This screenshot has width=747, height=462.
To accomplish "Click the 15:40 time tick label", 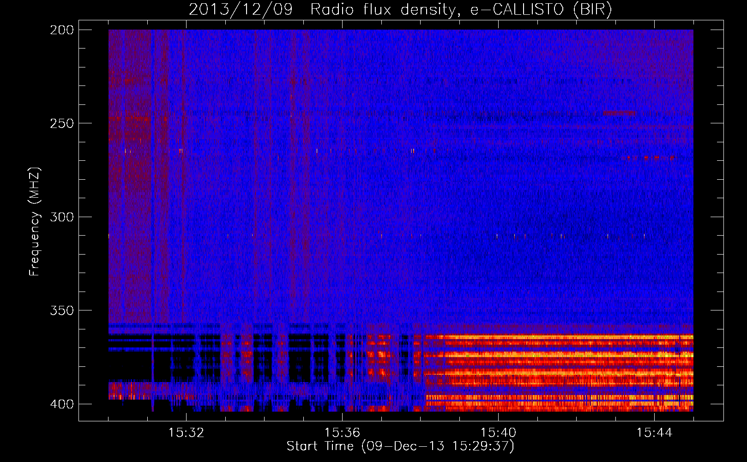I will tap(498, 433).
